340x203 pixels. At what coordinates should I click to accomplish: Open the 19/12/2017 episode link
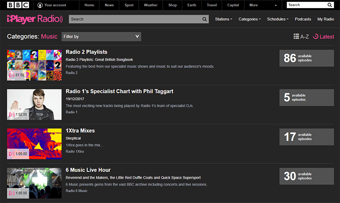click(75, 99)
